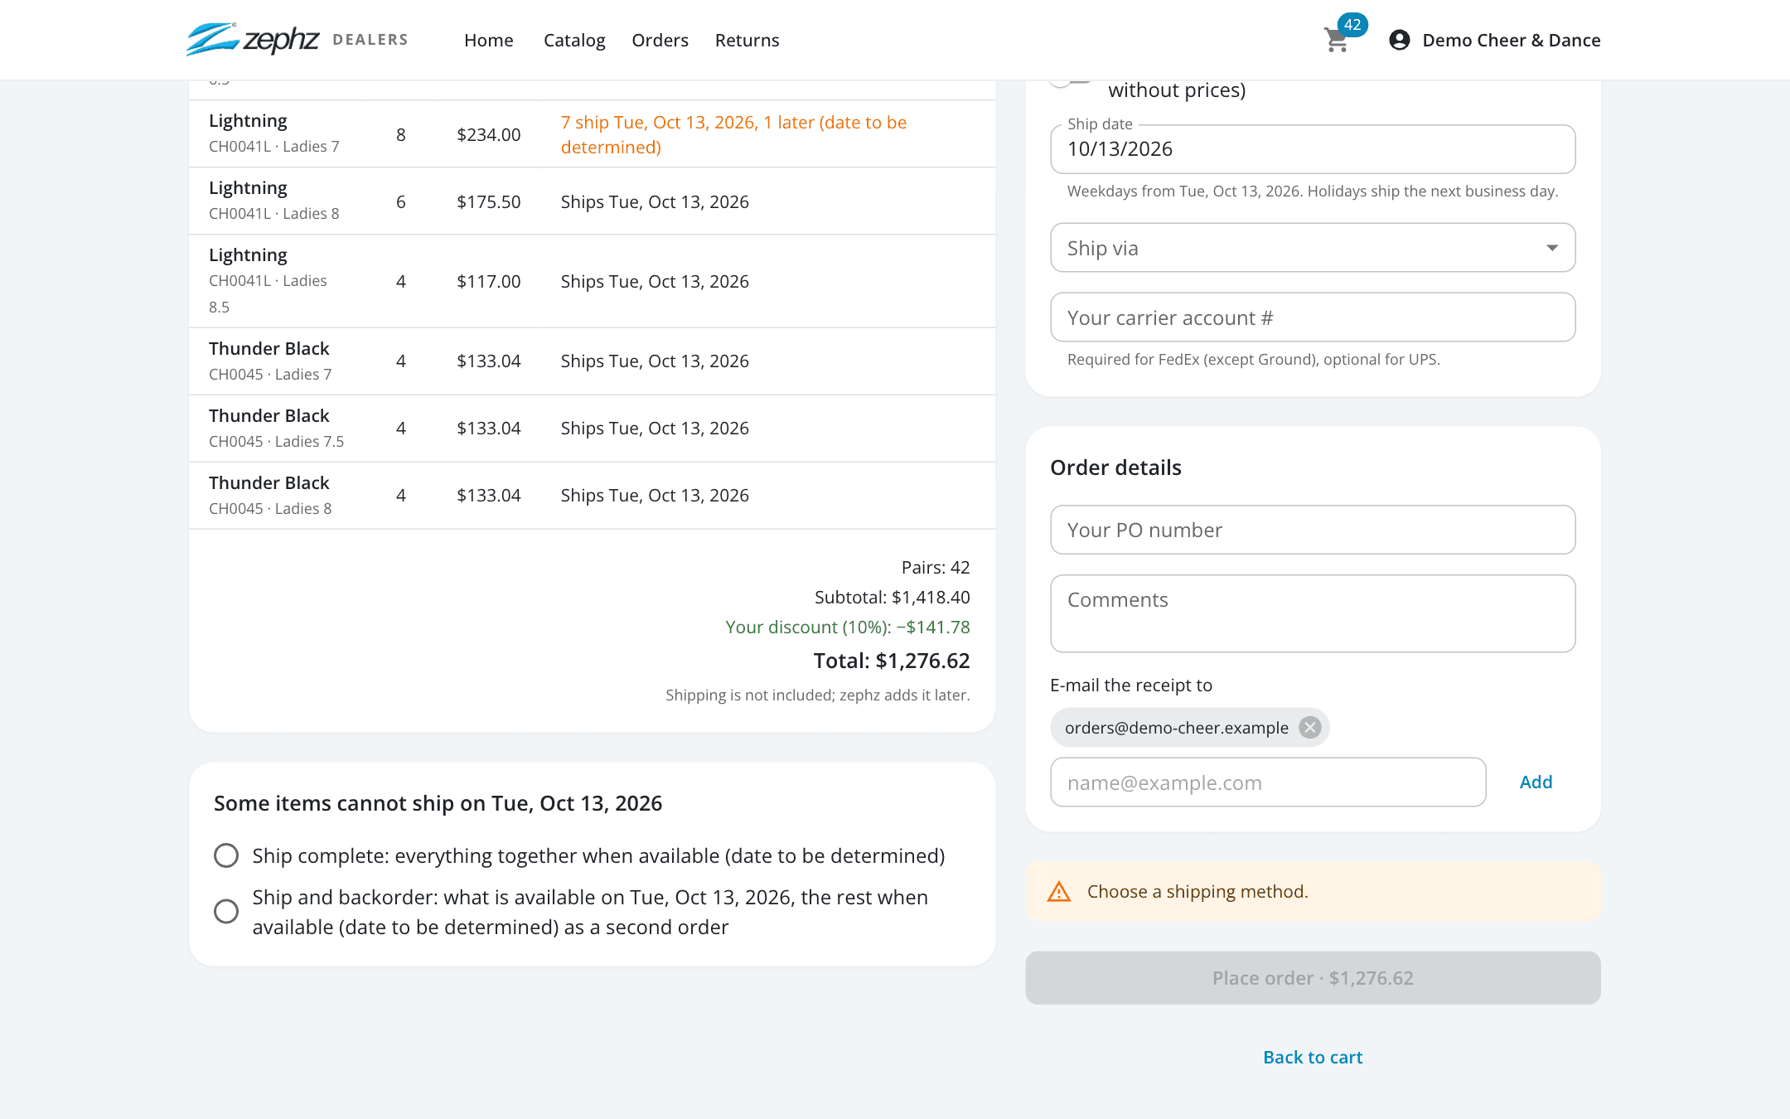Screen dimensions: 1790x1119
Task: Open the Demo Cheer & Dance account menu
Action: pos(1495,40)
